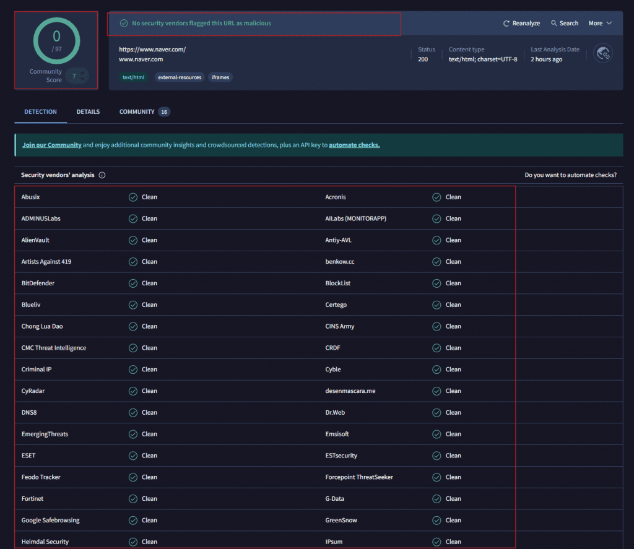Click the check icon in the Cyble row
Image resolution: width=634 pixels, height=549 pixels.
coord(436,370)
